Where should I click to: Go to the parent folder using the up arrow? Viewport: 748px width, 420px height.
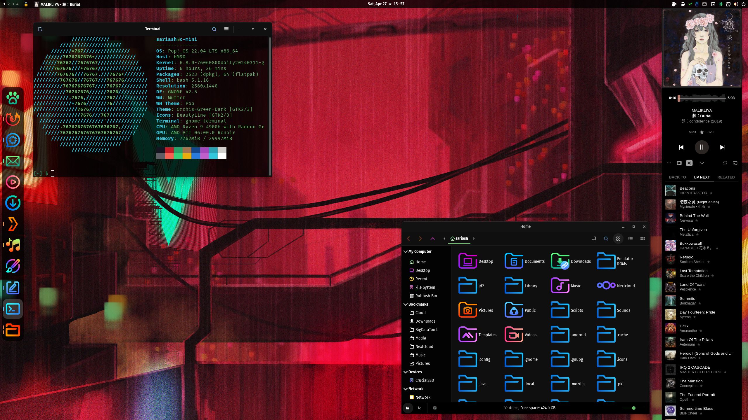tap(432, 239)
